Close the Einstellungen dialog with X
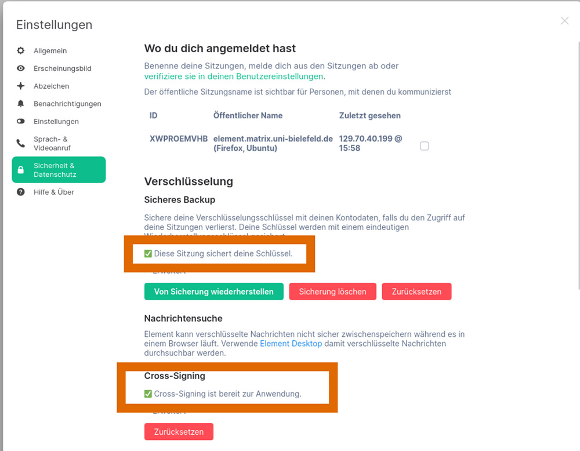Image resolution: width=580 pixels, height=451 pixels. (564, 21)
